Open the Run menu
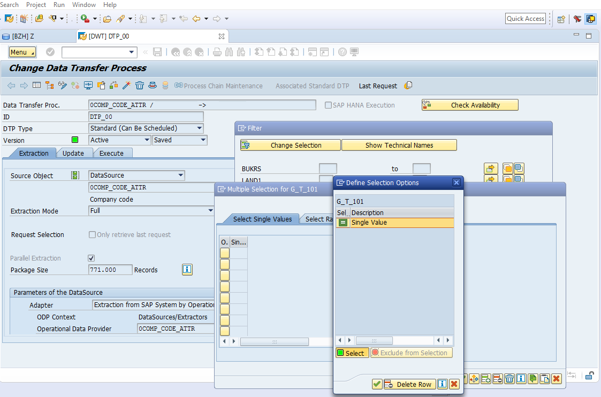This screenshot has width=601, height=397. pyautogui.click(x=59, y=5)
